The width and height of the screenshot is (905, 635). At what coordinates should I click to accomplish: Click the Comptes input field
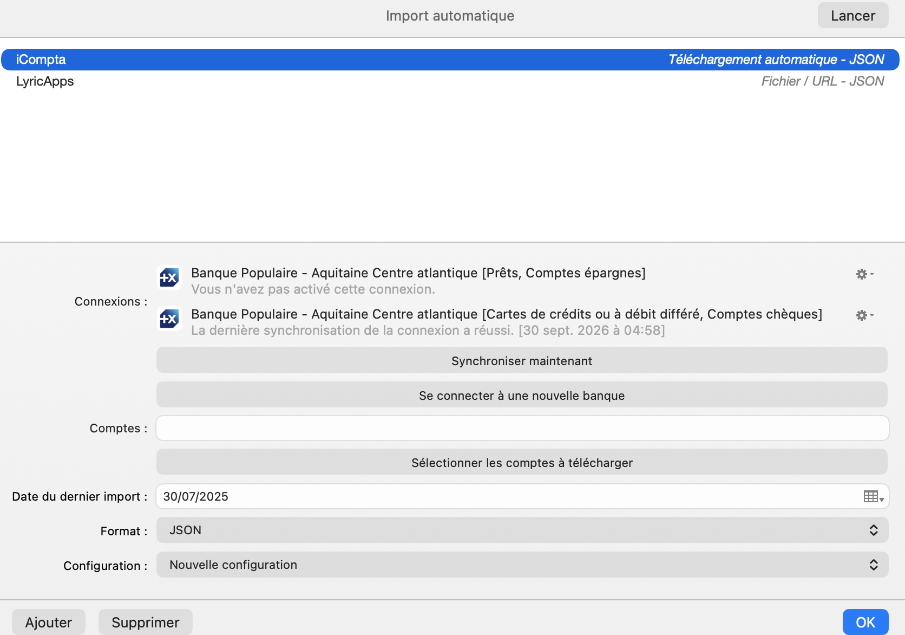(x=522, y=428)
